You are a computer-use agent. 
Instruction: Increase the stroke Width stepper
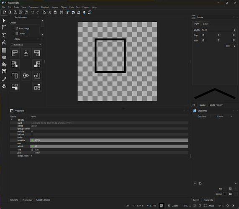click(x=234, y=29)
